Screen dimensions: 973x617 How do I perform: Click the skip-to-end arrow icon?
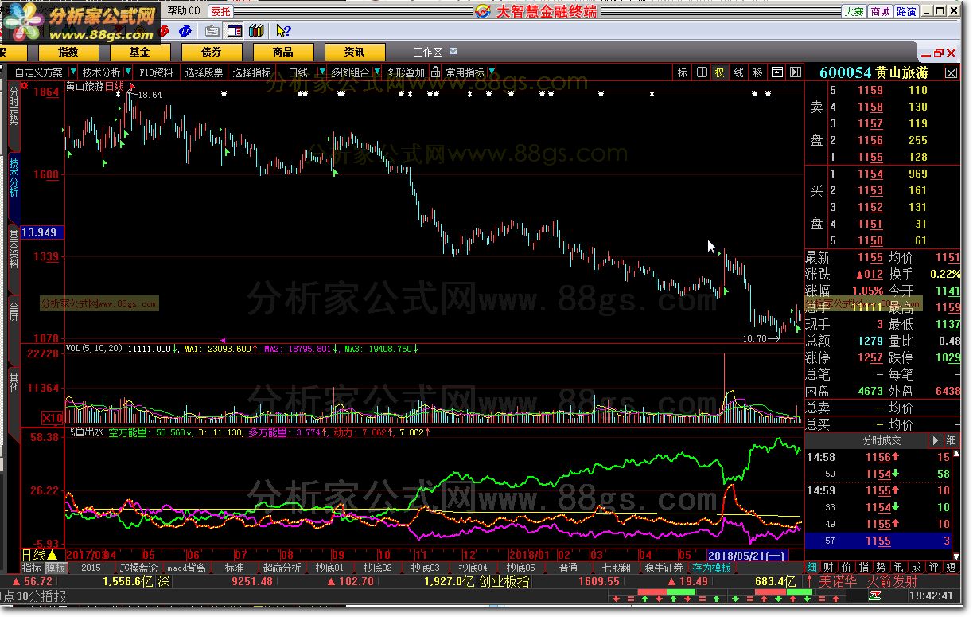coord(796,72)
